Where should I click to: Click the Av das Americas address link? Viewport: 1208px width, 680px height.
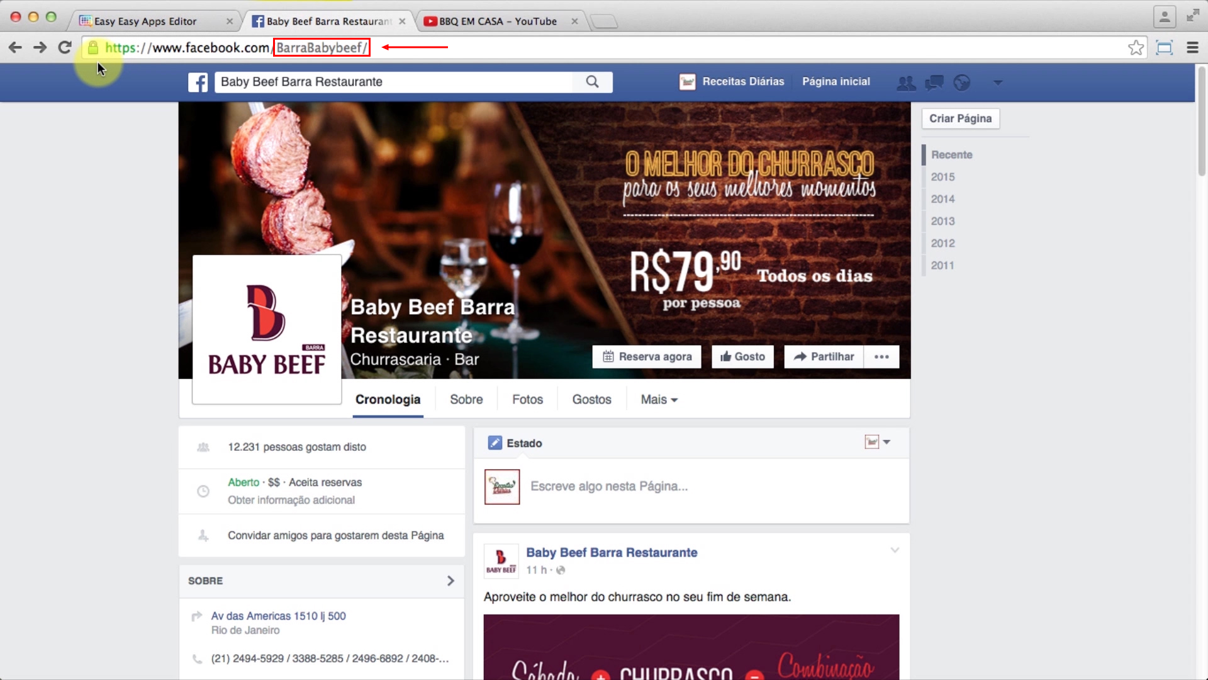point(278,615)
